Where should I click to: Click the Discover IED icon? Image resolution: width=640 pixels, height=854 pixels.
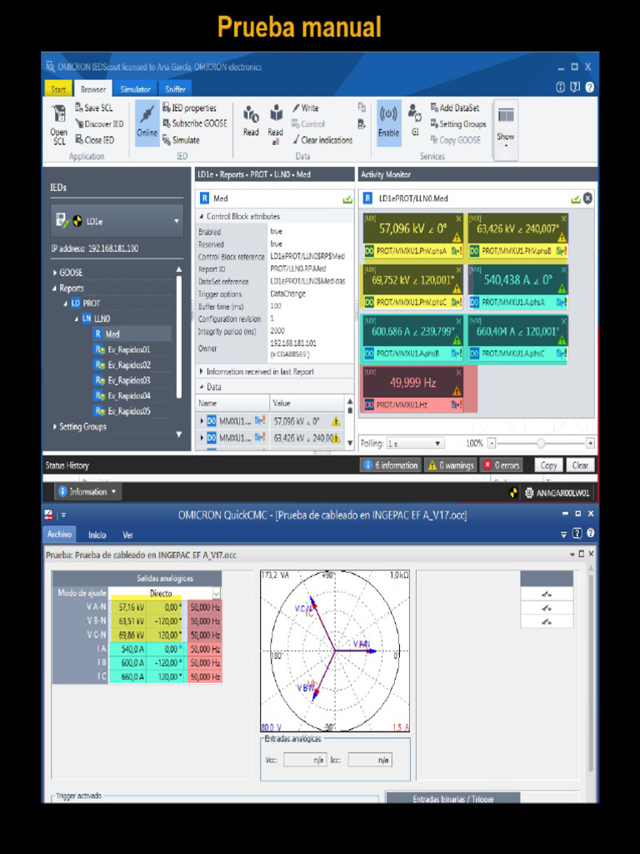(100, 123)
